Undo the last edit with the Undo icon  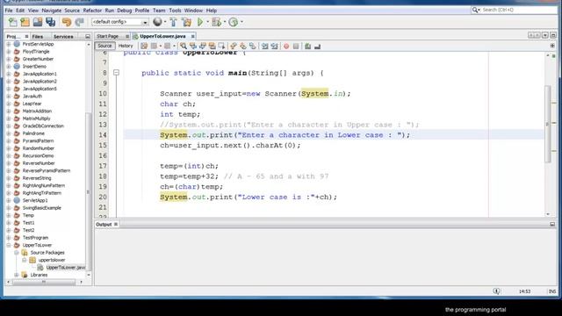(x=67, y=22)
